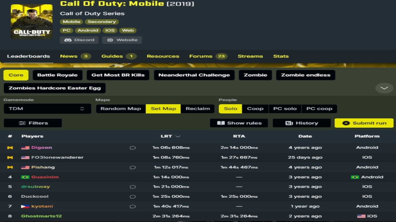Open comment bubble on Pishang's run

point(133,167)
